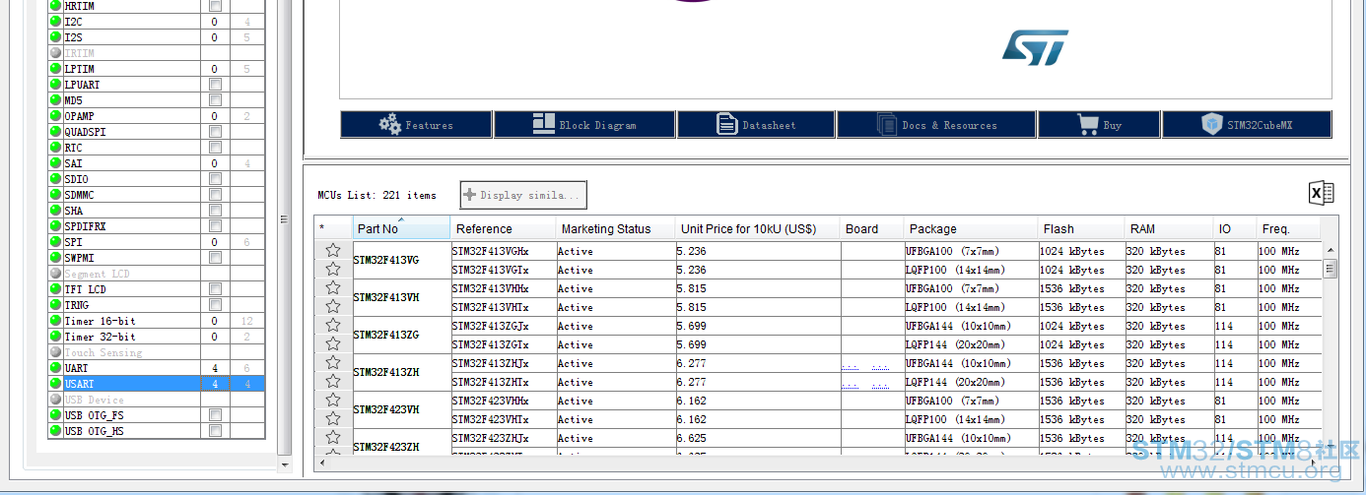The height and width of the screenshot is (495, 1366).
Task: Open the Datasheet button
Action: coord(756,125)
